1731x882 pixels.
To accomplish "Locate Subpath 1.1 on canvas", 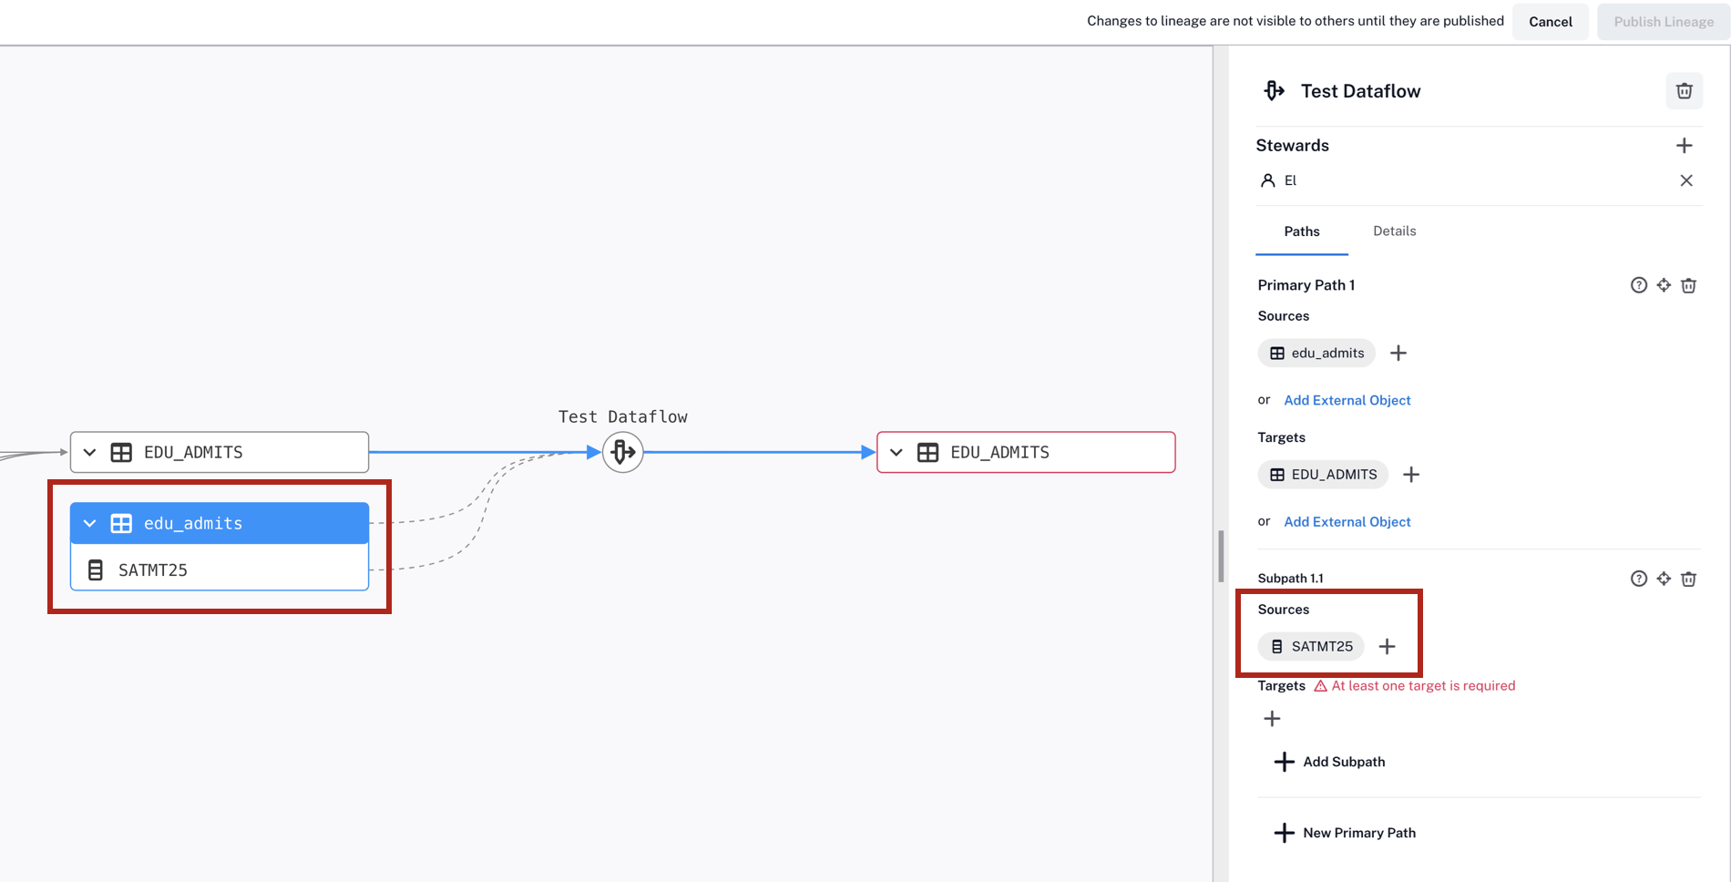I will 1664,579.
